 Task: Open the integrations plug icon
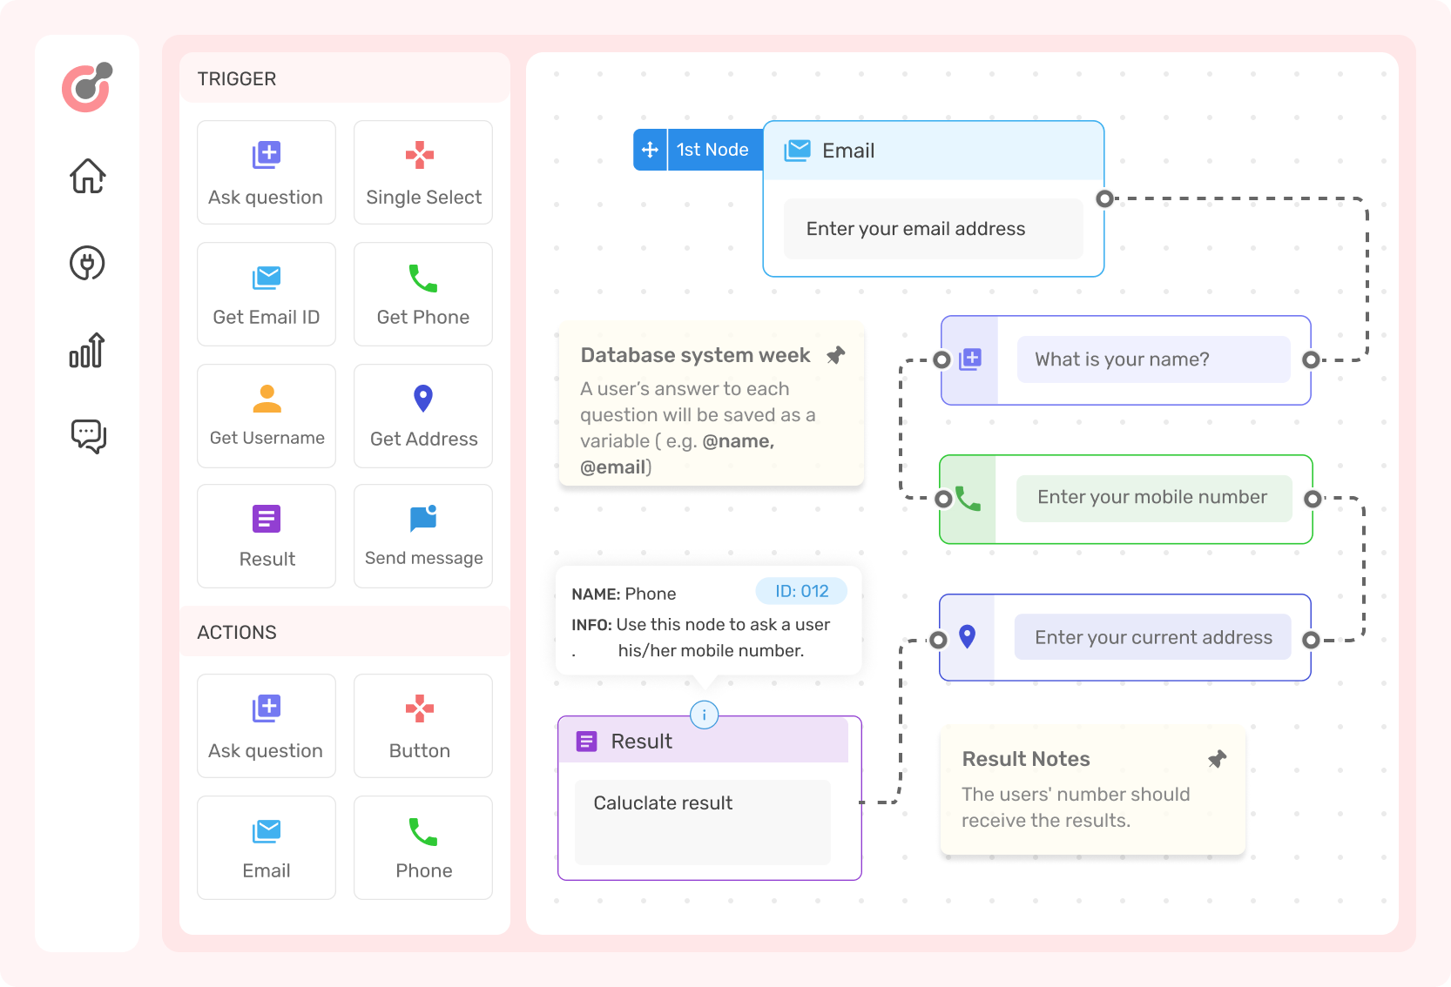click(87, 263)
